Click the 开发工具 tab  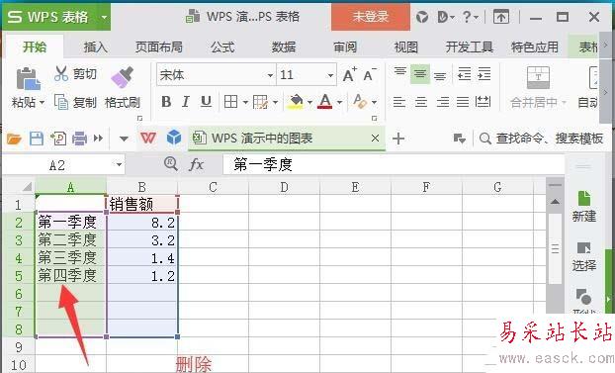point(470,47)
